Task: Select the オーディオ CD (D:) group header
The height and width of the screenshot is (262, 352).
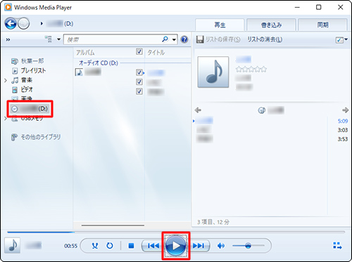Action: pos(99,63)
